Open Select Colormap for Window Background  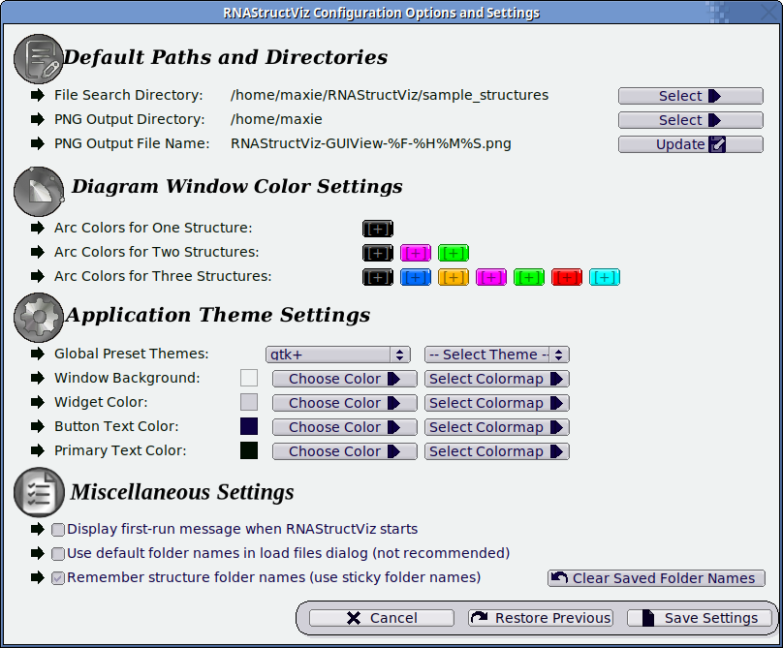[497, 379]
